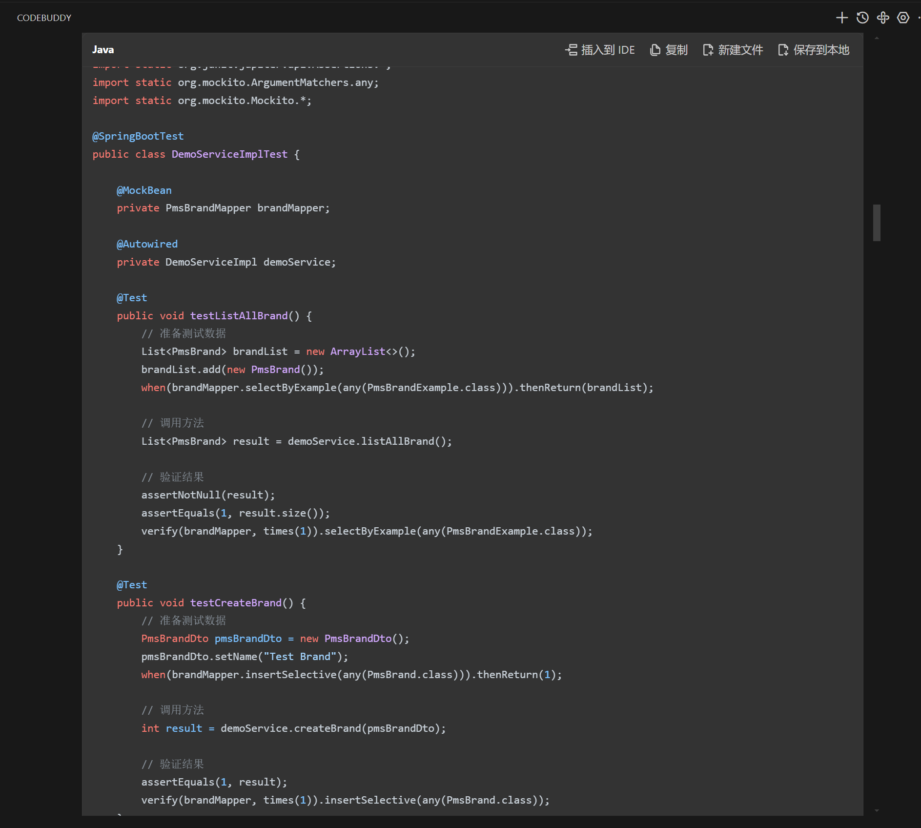Click the "Test Brand" string literal
The image size is (921, 828).
(x=300, y=657)
